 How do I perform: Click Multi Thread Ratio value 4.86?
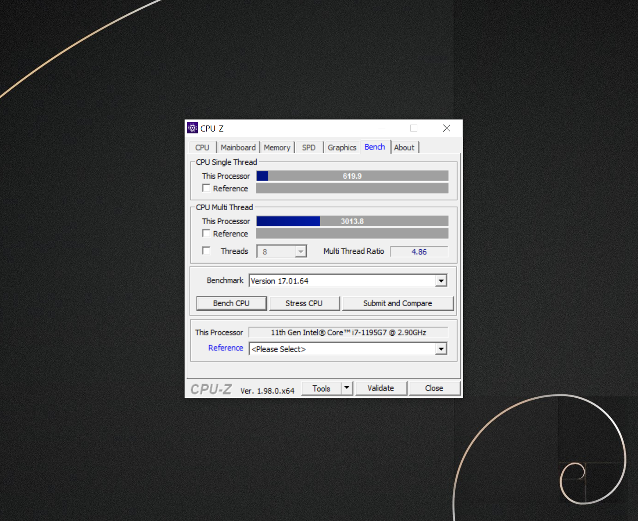(x=419, y=251)
